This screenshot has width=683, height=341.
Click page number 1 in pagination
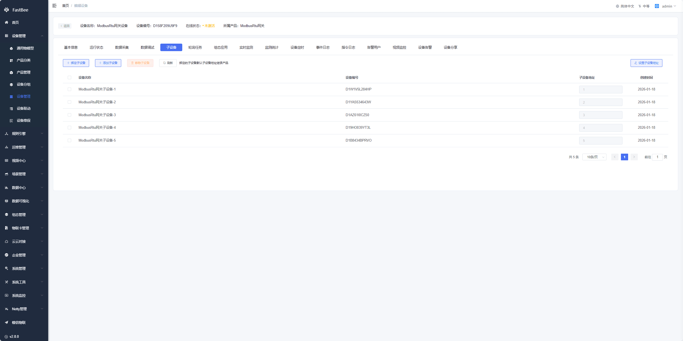(x=624, y=157)
